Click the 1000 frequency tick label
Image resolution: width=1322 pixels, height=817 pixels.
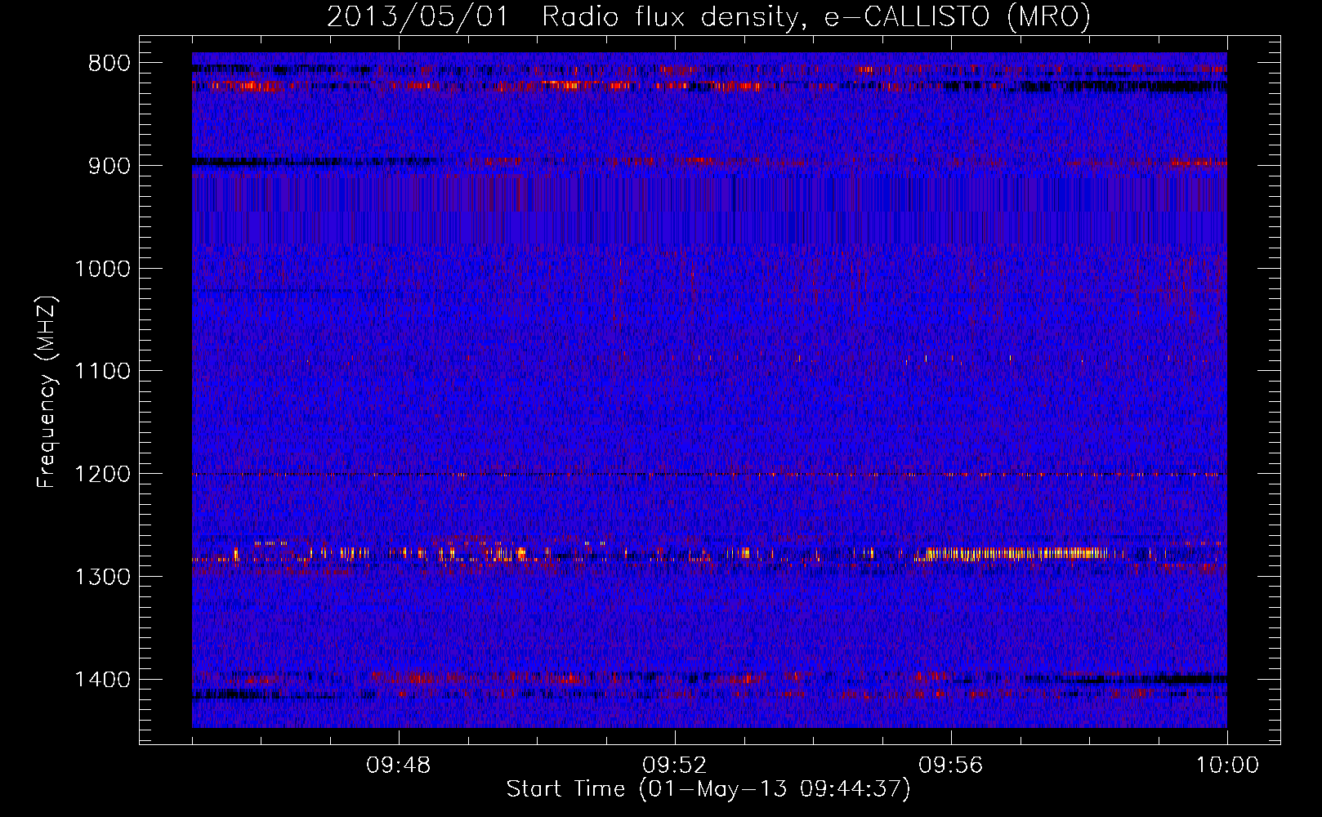click(103, 269)
